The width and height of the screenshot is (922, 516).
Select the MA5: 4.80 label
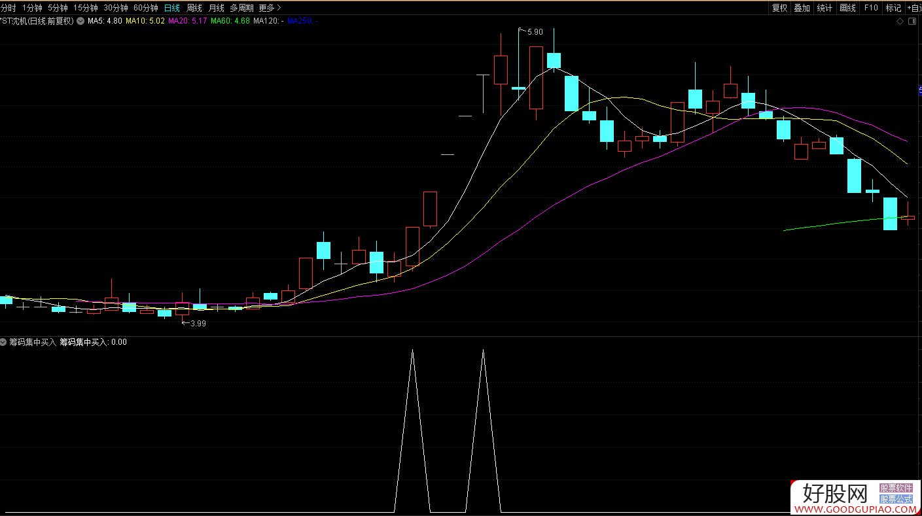[x=105, y=21]
